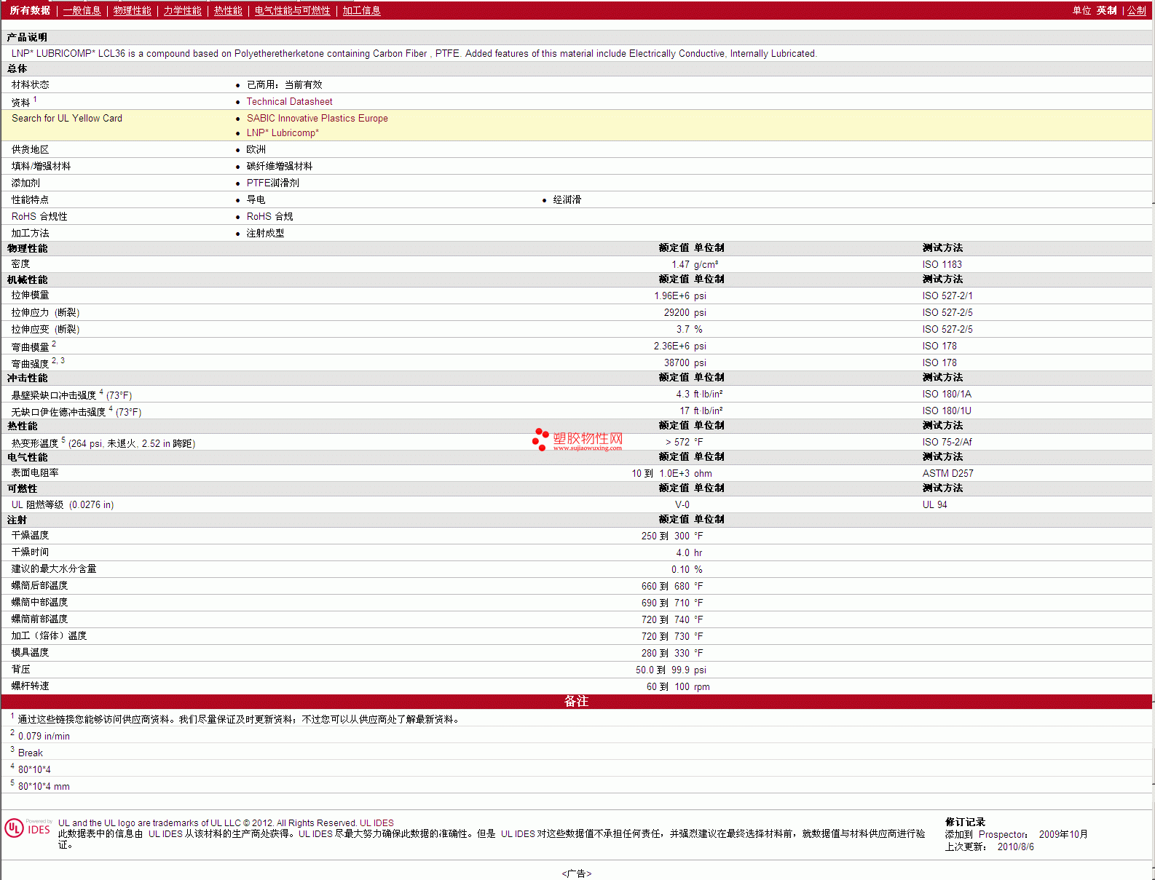
Task: Select 英制 unit system
Action: (1106, 10)
